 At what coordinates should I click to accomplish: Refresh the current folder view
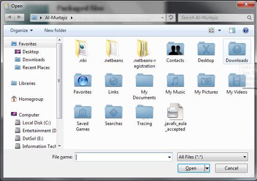pos(171,17)
